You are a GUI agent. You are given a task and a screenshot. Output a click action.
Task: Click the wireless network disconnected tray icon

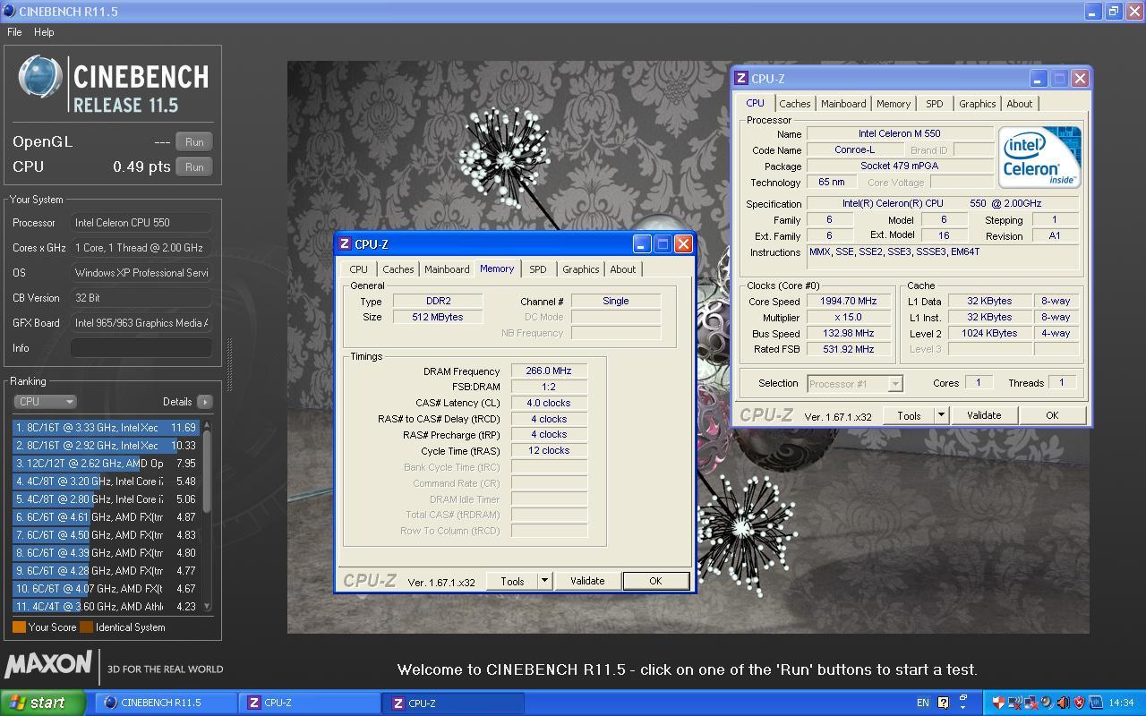pos(1015,703)
